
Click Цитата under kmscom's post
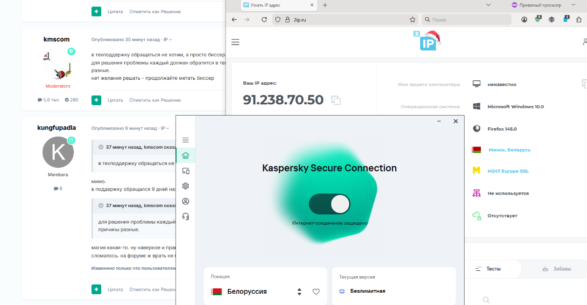tap(115, 100)
